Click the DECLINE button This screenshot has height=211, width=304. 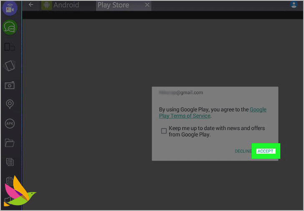(x=243, y=151)
